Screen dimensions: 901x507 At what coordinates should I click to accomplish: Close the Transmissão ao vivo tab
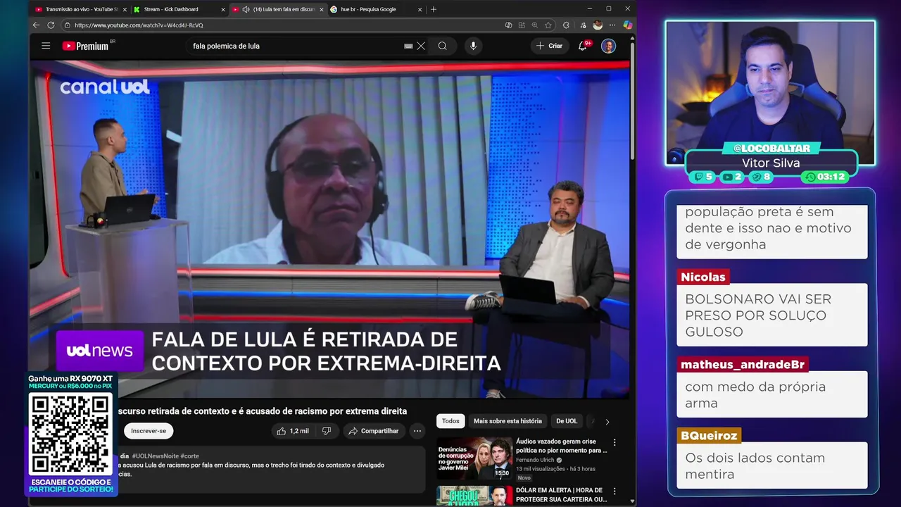[x=125, y=9]
